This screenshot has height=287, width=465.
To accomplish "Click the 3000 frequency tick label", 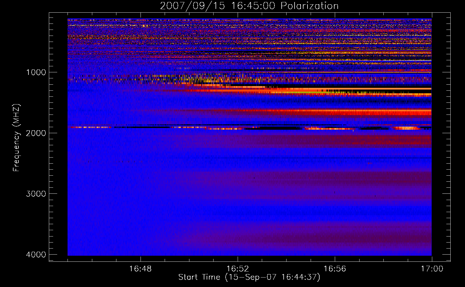I will tap(36, 194).
